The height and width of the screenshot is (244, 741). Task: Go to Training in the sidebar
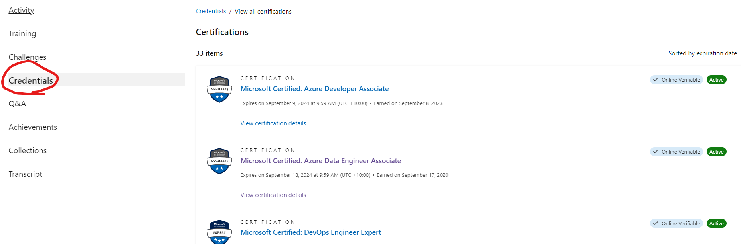(x=22, y=33)
